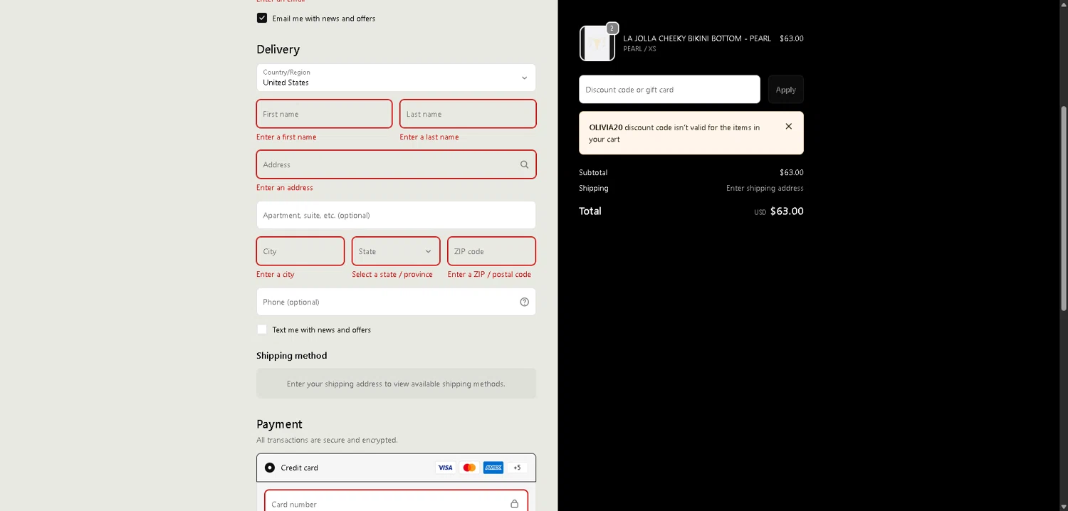Click the 'Enter a first name' error text
The image size is (1068, 511).
coord(286,137)
